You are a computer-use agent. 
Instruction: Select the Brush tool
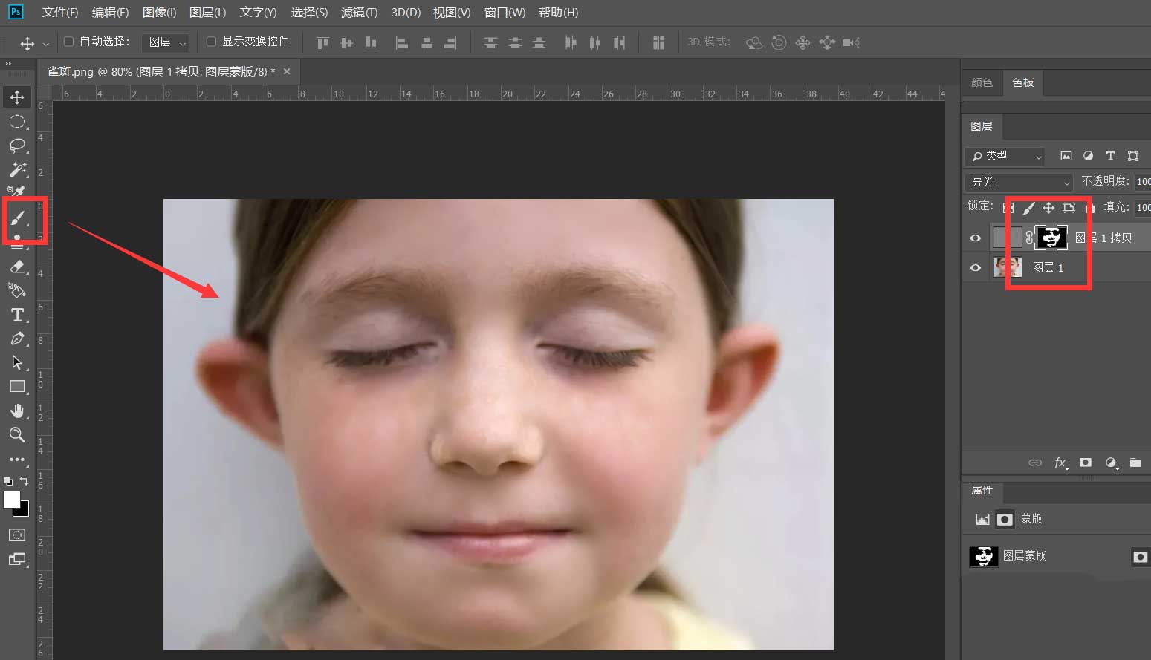(17, 217)
